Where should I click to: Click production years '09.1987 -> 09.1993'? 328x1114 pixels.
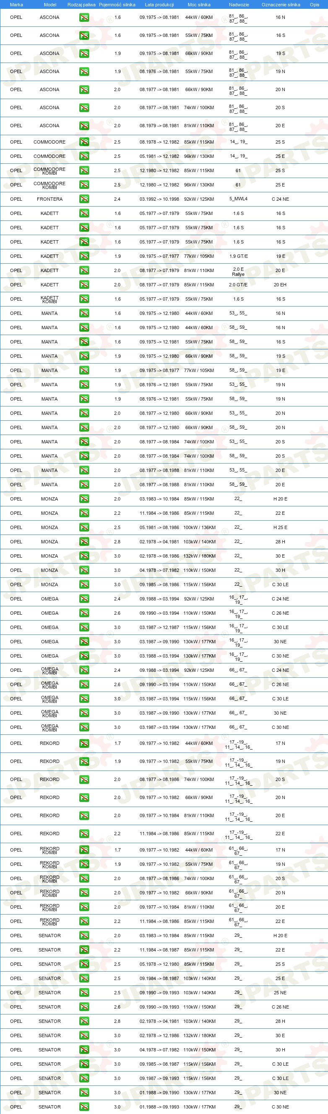click(159, 1078)
